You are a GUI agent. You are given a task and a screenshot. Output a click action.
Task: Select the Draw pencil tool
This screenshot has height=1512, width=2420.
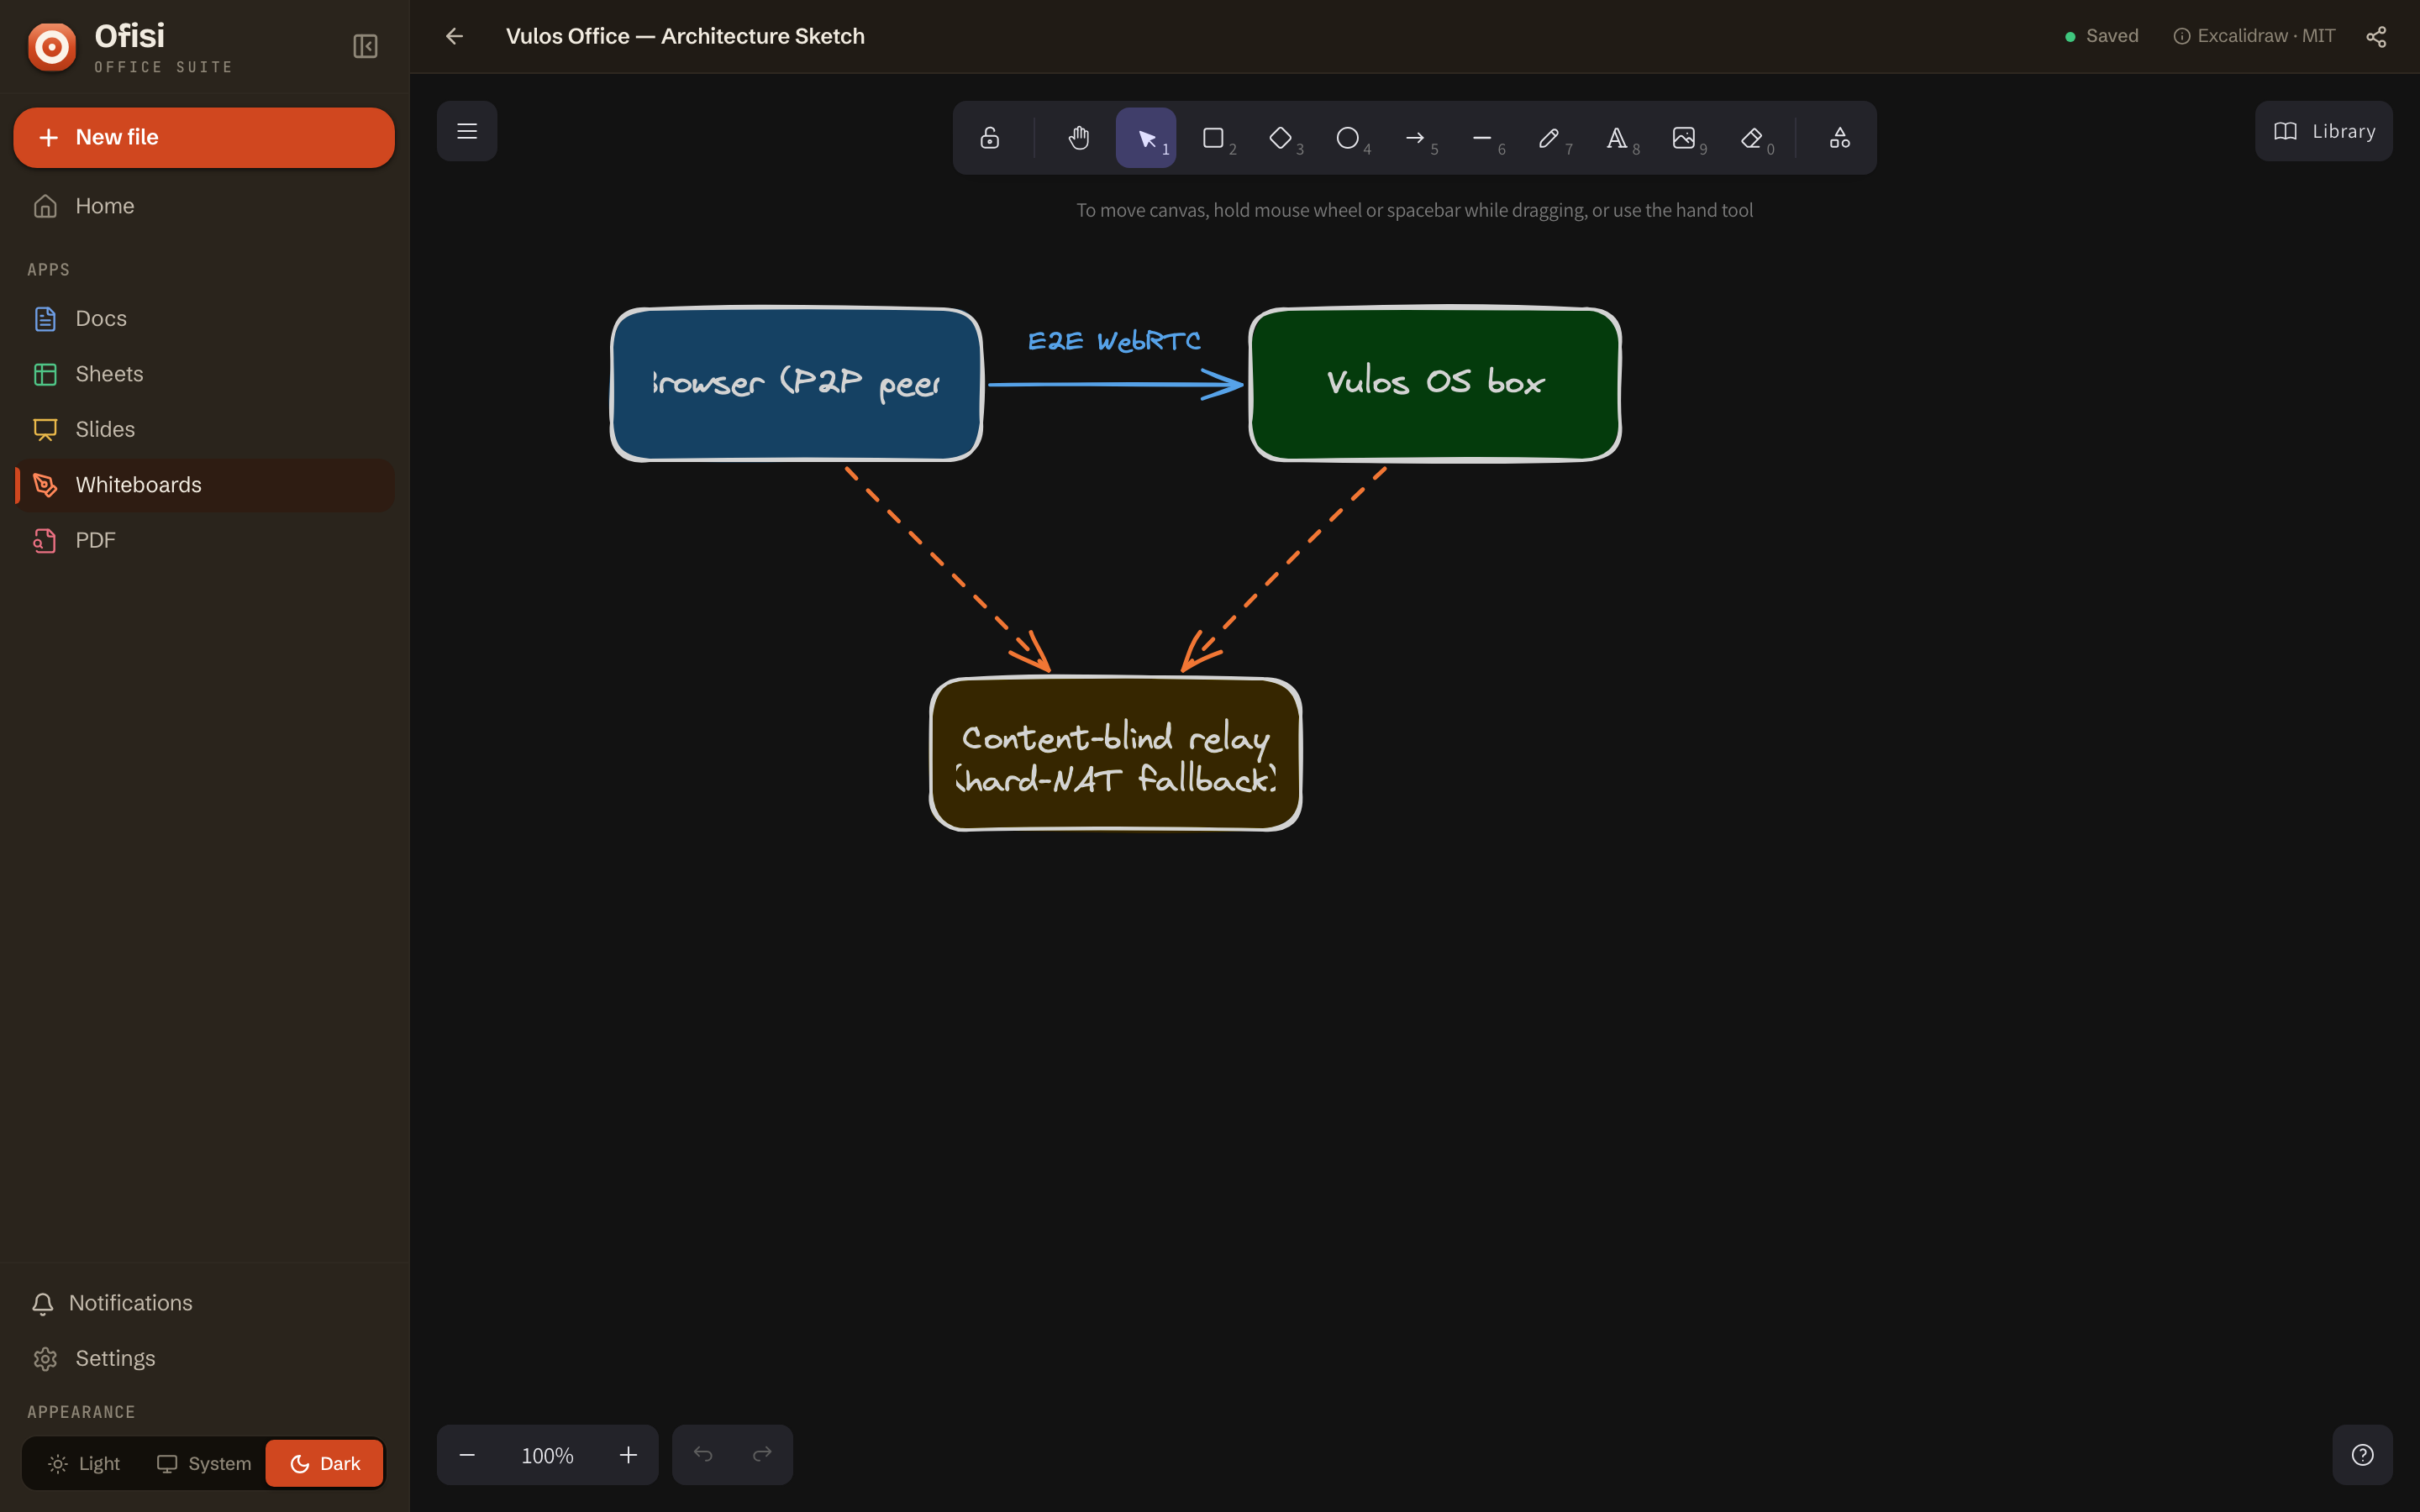tap(1548, 138)
